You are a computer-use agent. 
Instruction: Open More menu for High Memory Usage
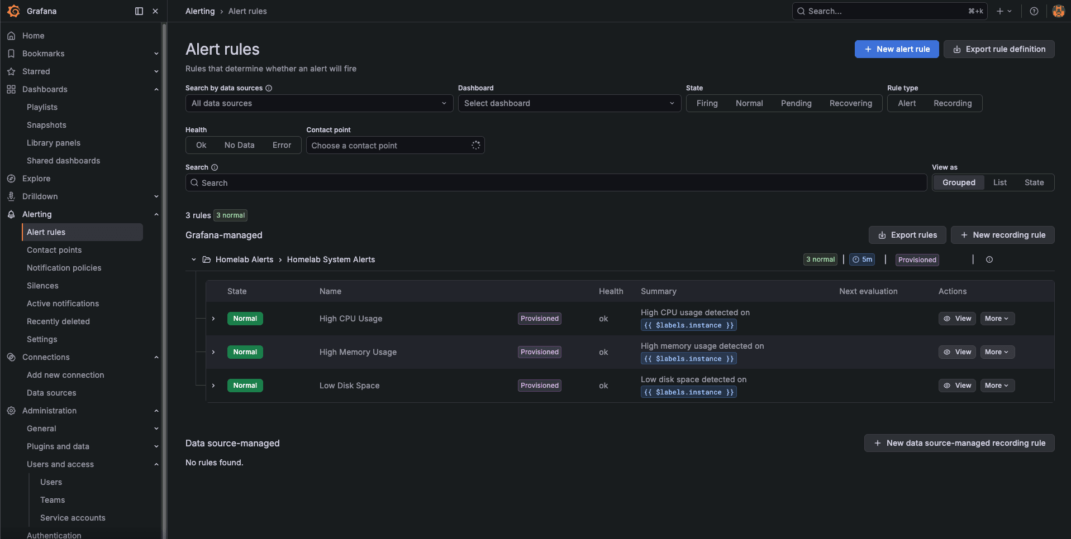point(997,352)
